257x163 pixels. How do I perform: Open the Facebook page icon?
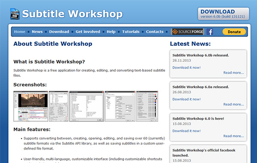coord(209,32)
